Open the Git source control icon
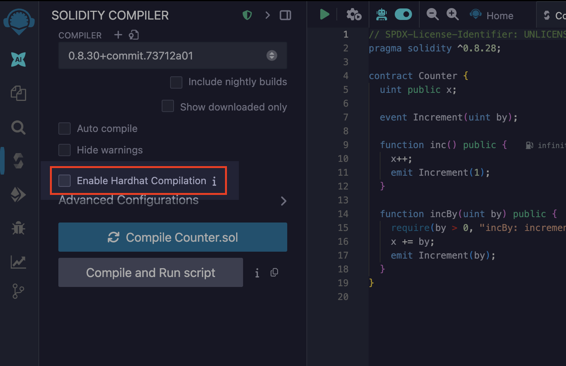The width and height of the screenshot is (566, 366). pyautogui.click(x=18, y=291)
